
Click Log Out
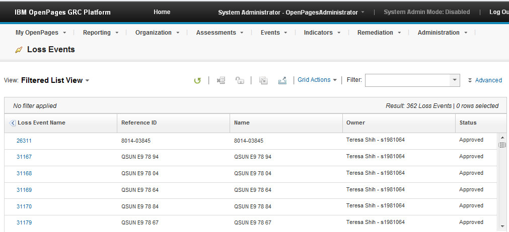[x=499, y=12]
